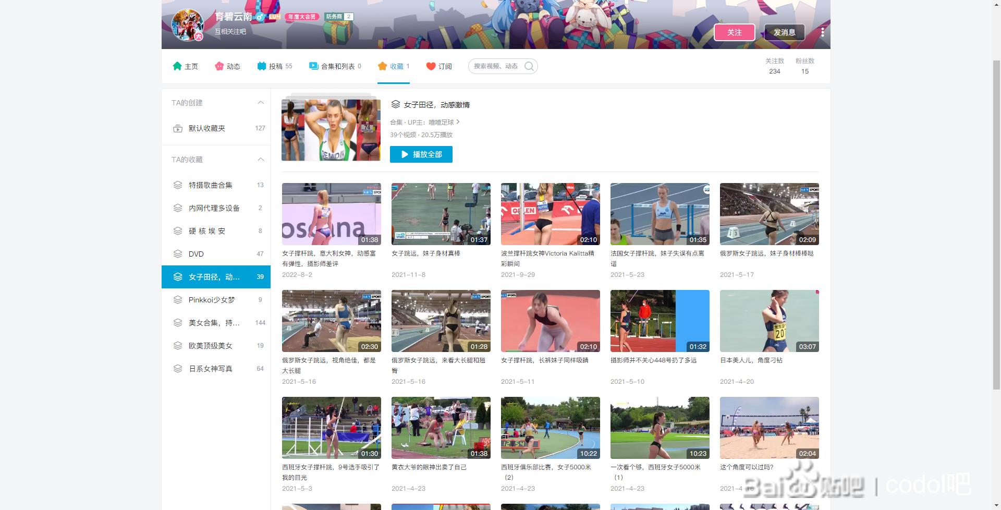Open video 法国女子撑杆跳
Screen dimensions: 1001x510
click(x=660, y=214)
